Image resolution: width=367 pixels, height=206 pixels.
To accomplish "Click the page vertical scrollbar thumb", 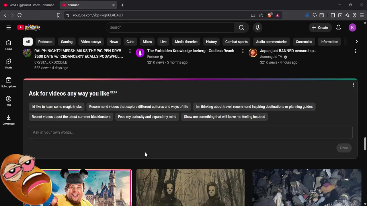I will tap(365, 144).
